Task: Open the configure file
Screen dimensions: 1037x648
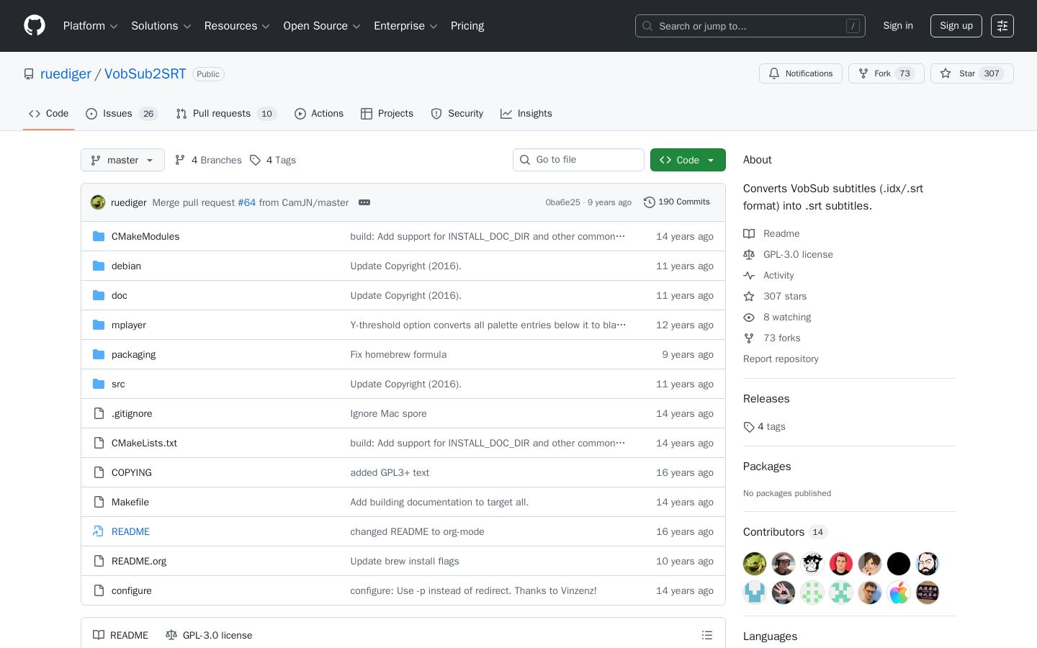Action: pos(132,590)
